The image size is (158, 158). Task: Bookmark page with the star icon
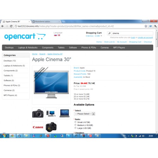tap(146, 26)
